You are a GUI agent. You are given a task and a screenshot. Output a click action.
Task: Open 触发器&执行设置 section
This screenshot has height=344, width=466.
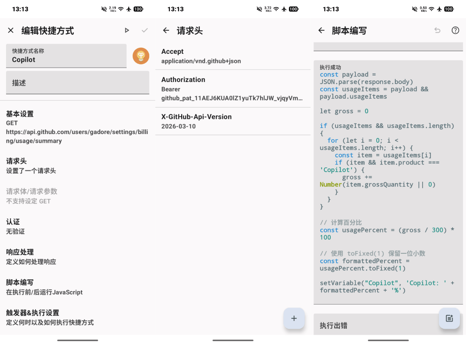coord(77,318)
